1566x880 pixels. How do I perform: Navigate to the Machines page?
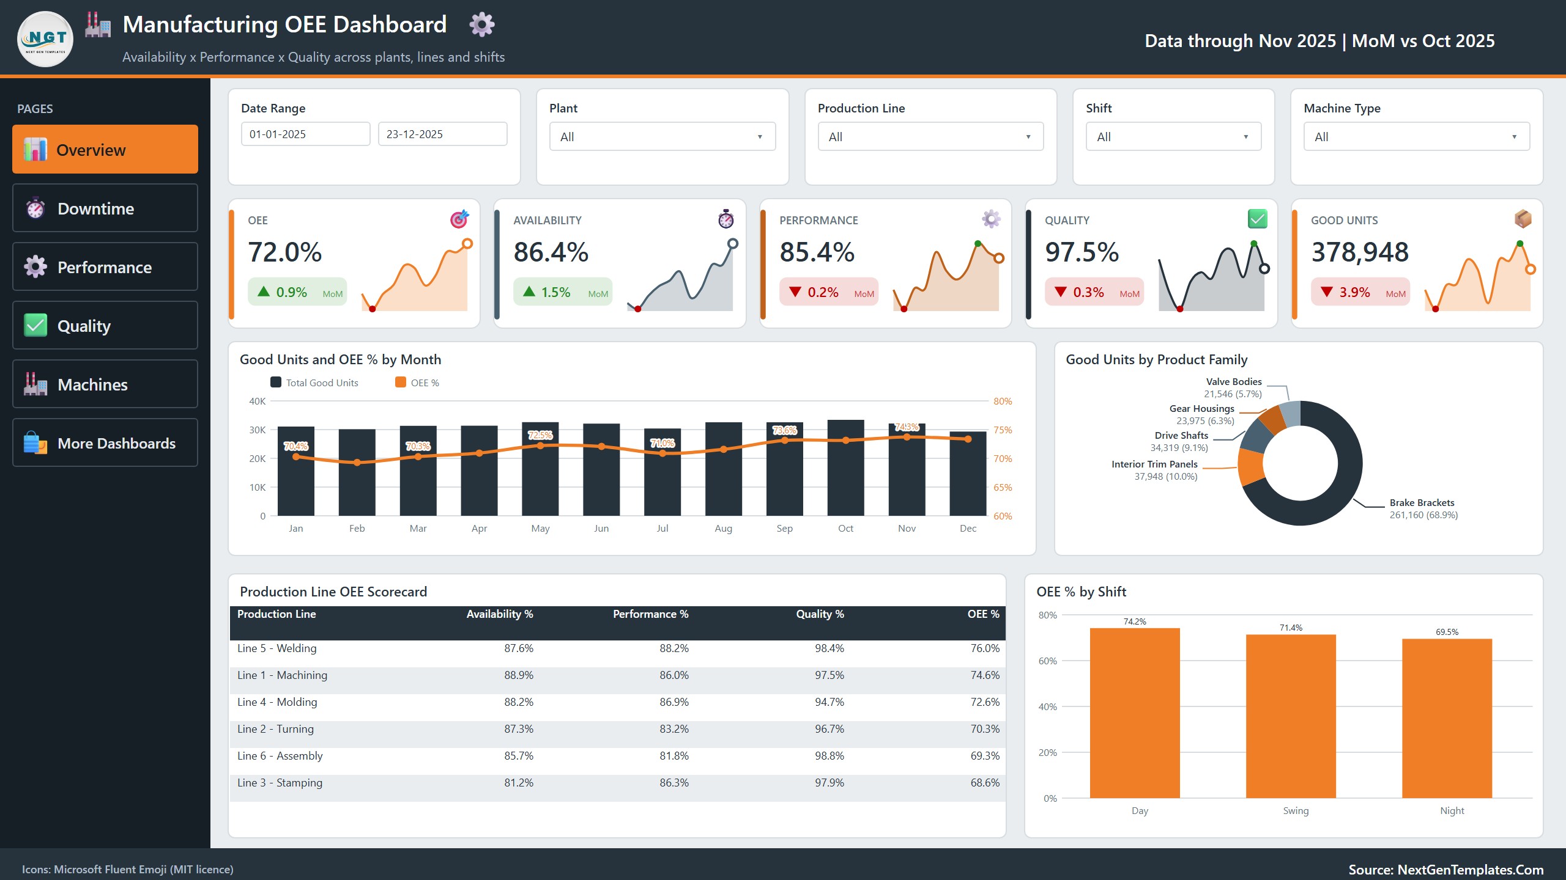coord(105,384)
